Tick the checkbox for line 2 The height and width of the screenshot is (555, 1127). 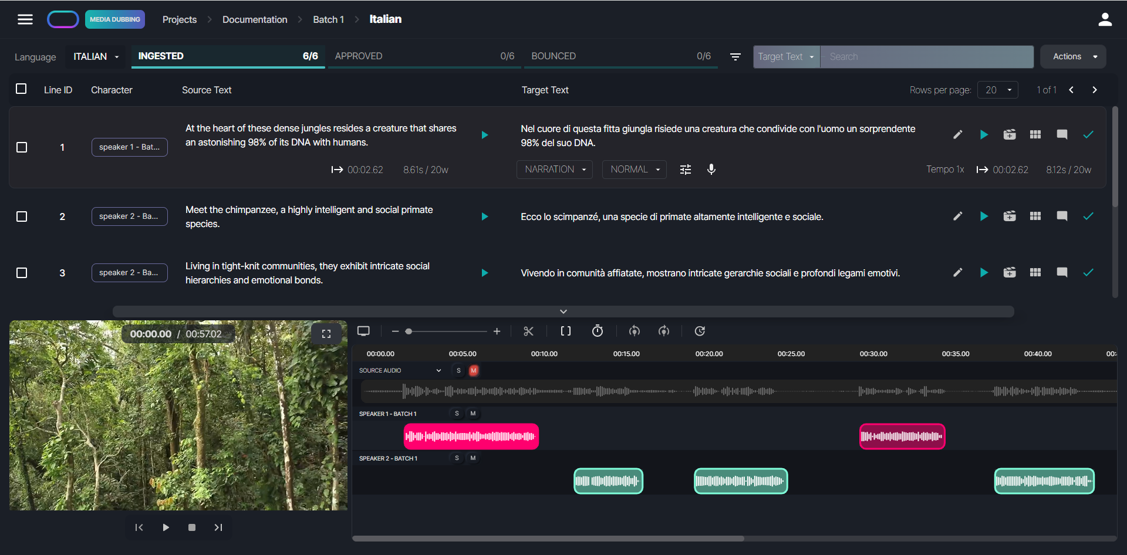pyautogui.click(x=22, y=216)
